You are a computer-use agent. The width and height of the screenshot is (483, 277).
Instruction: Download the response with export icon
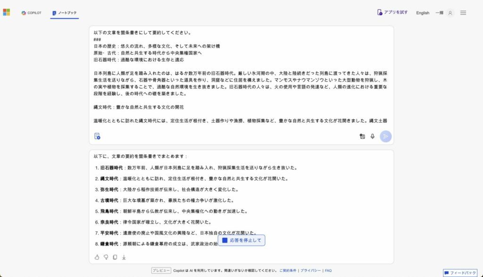124,257
